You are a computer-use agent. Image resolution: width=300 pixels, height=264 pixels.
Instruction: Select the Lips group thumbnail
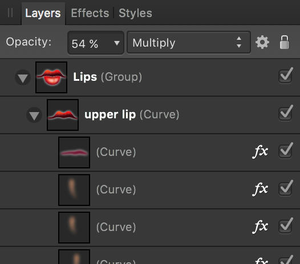pos(51,77)
